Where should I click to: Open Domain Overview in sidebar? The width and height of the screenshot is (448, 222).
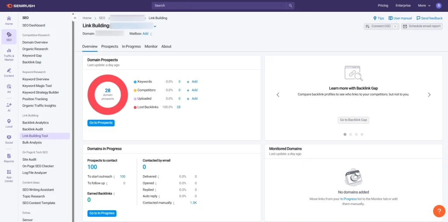(35, 42)
